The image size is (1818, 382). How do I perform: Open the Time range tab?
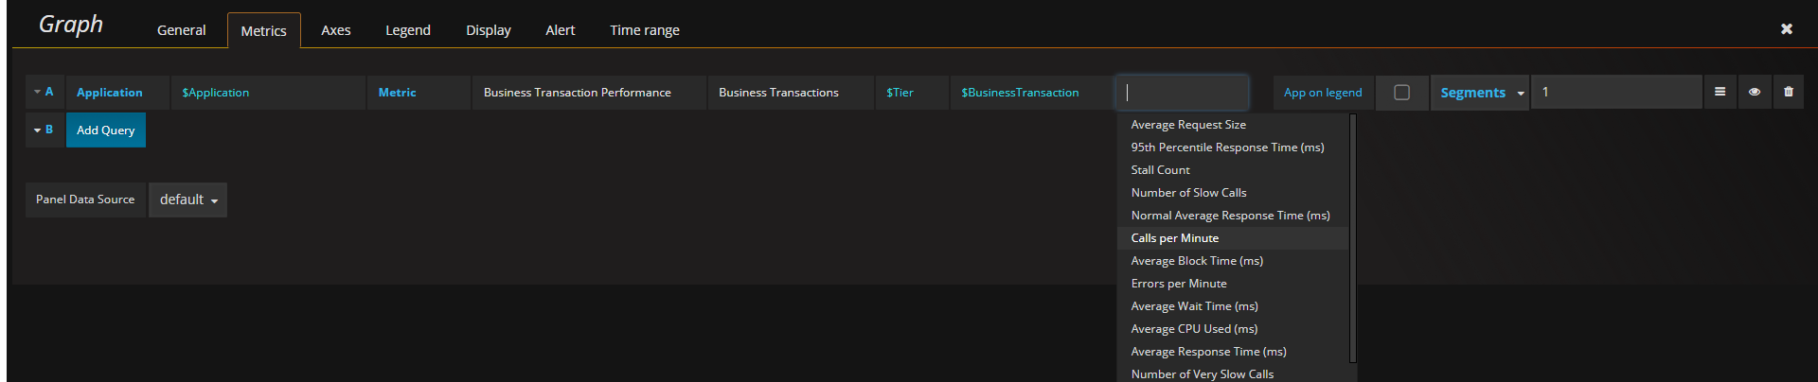644,30
